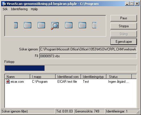Open the Hjälp menu
Image resolution: width=141 pixels, height=115 pixels.
point(34,9)
